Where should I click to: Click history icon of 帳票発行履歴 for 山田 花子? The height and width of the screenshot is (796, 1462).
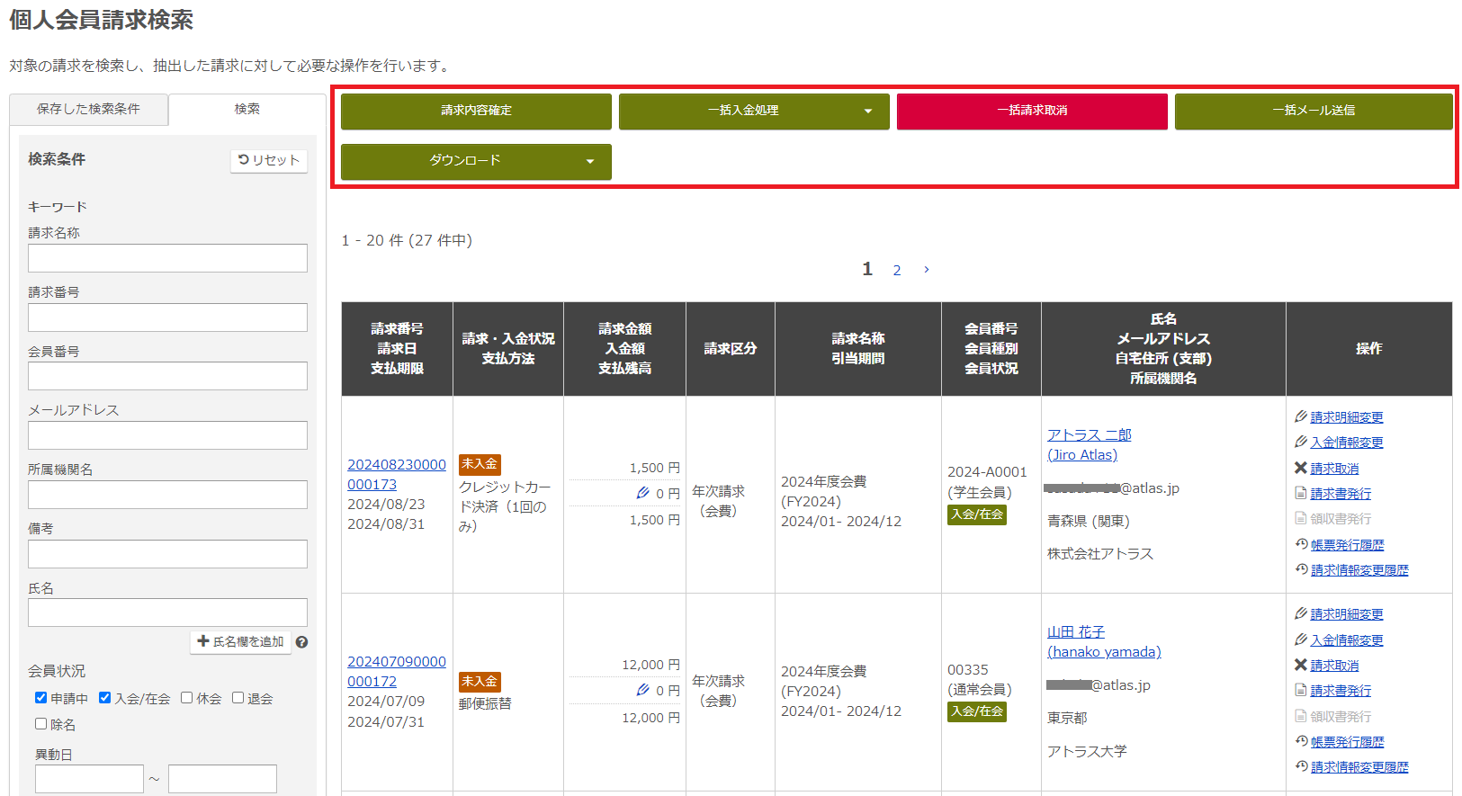(x=1301, y=741)
